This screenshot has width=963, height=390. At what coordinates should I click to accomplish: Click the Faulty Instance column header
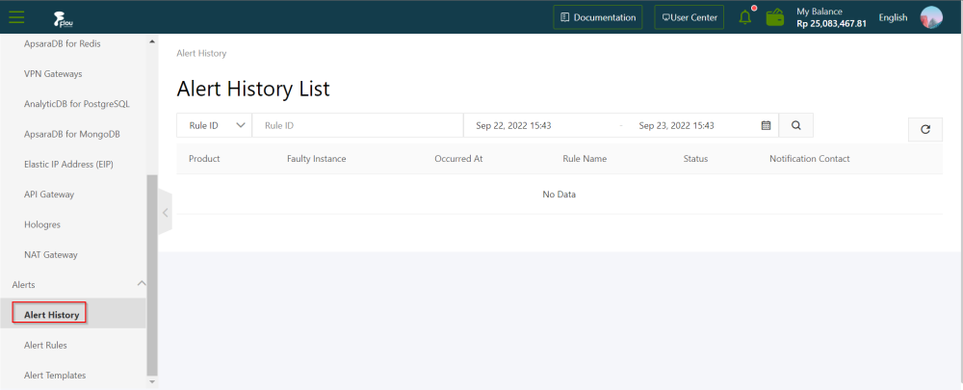pyautogui.click(x=316, y=159)
